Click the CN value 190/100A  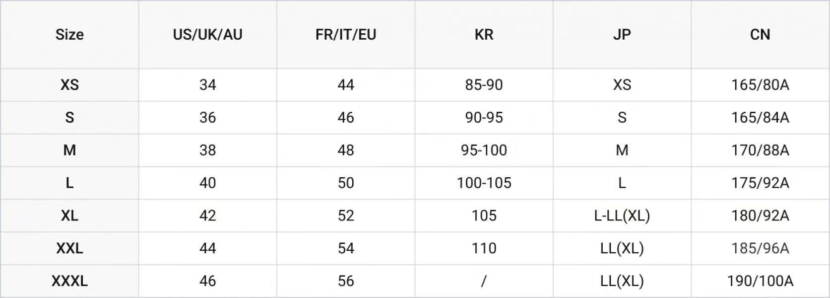pyautogui.click(x=760, y=281)
